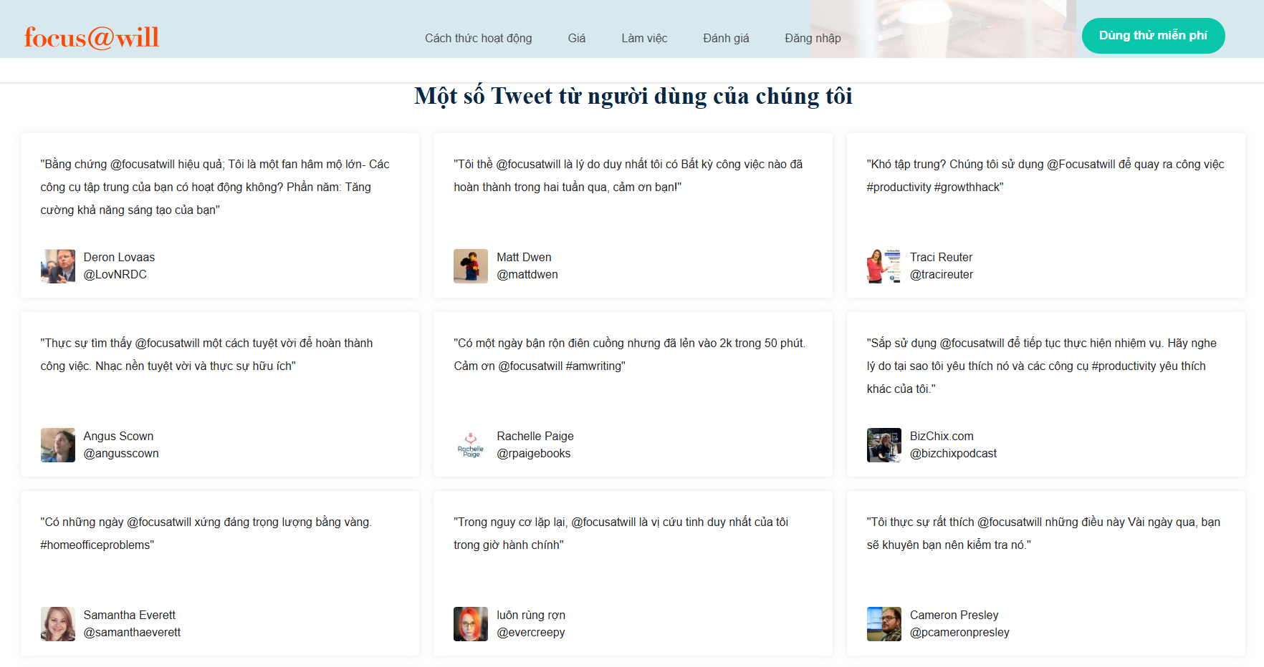This screenshot has width=1264, height=667.
Task: Click BizChix.com profile avatar
Action: coord(884,445)
